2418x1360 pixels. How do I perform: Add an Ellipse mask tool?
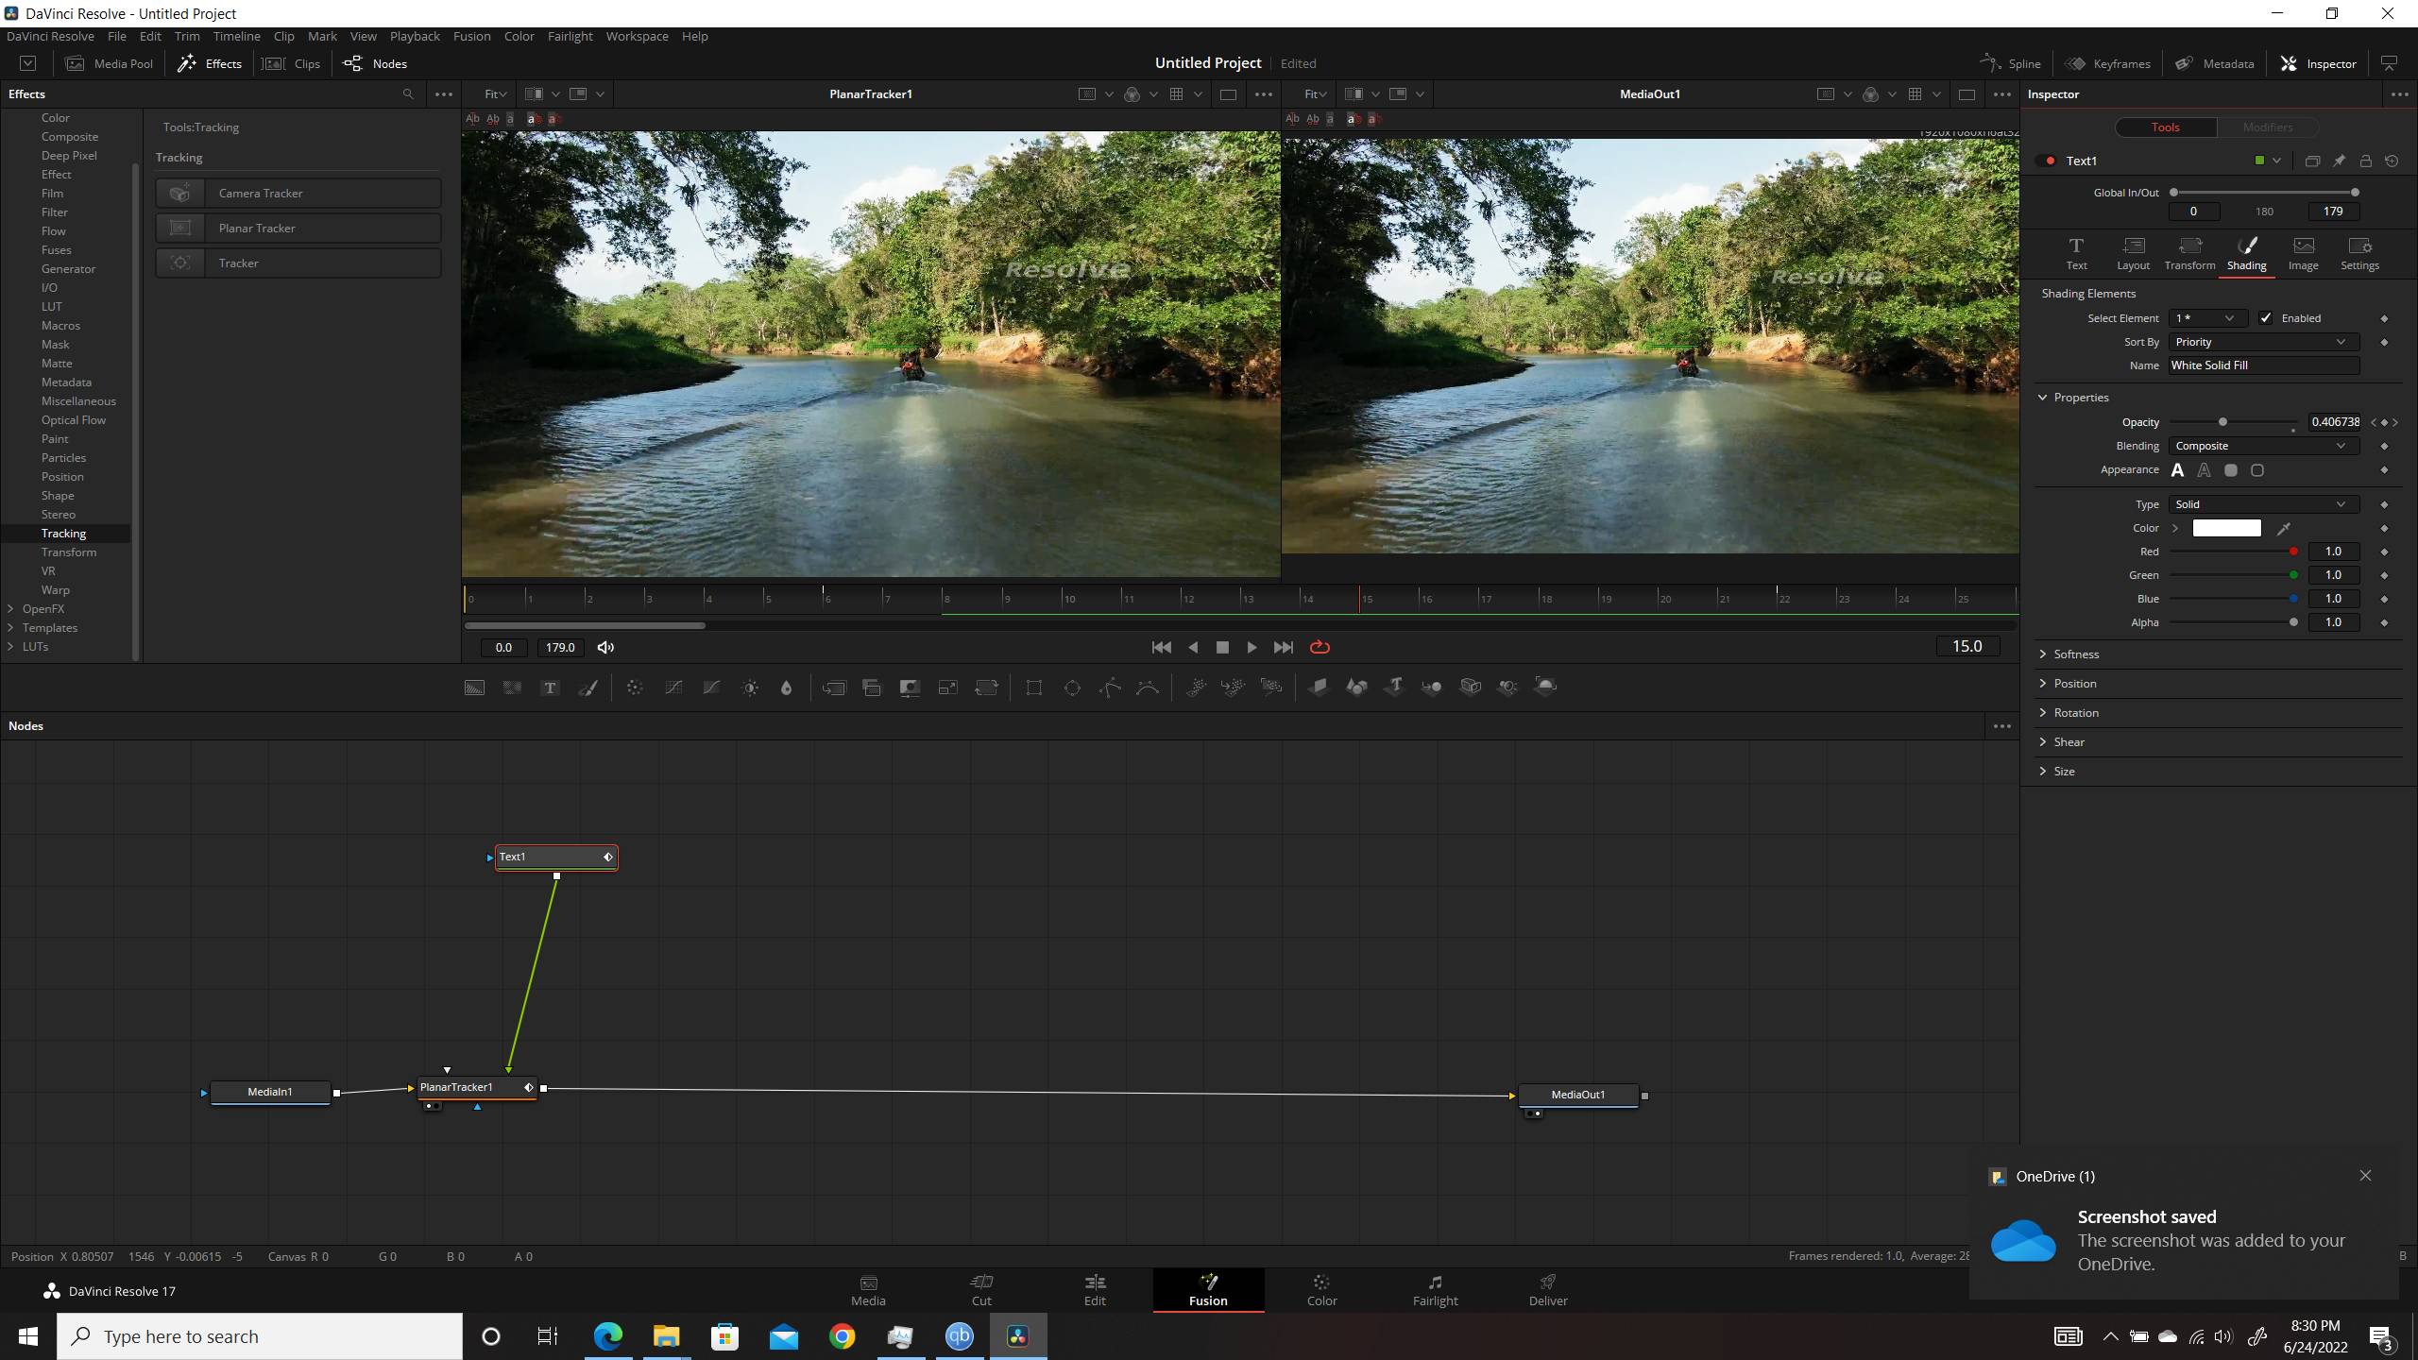tap(1072, 688)
